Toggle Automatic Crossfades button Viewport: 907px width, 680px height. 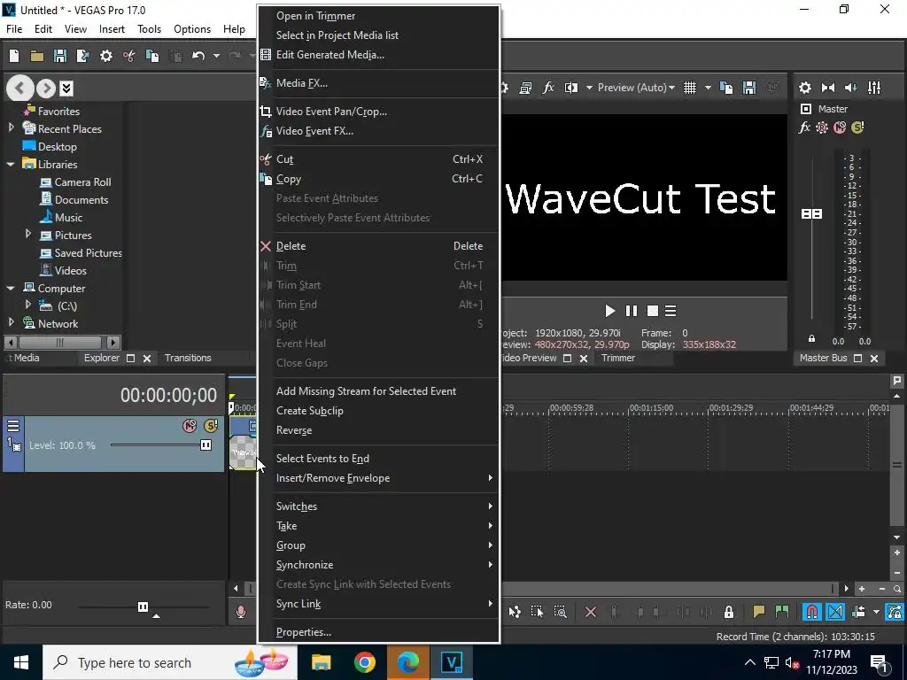click(x=835, y=612)
